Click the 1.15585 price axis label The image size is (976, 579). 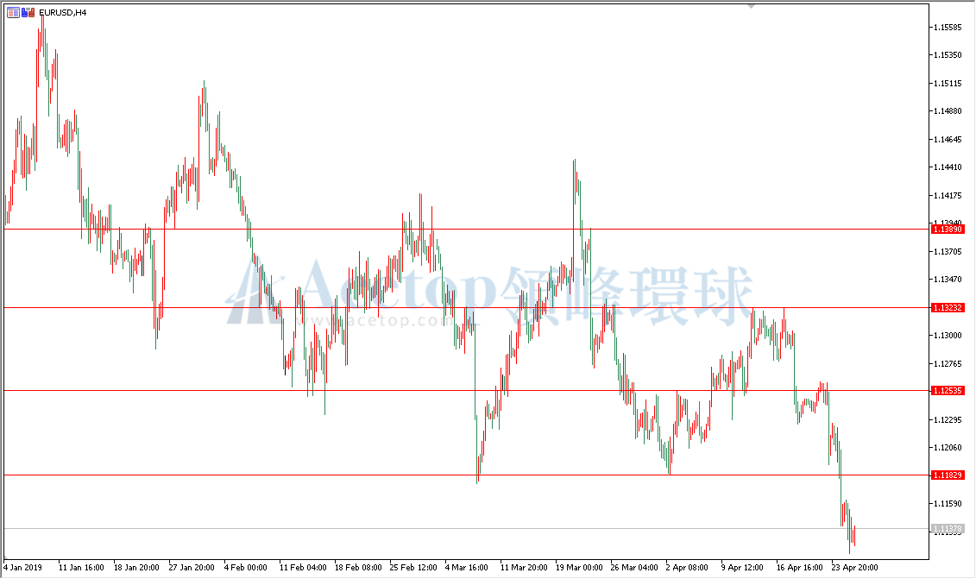coord(948,28)
